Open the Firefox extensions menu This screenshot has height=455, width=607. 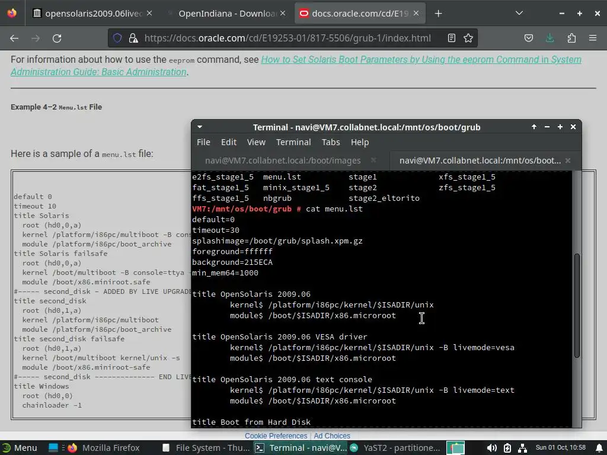point(571,38)
